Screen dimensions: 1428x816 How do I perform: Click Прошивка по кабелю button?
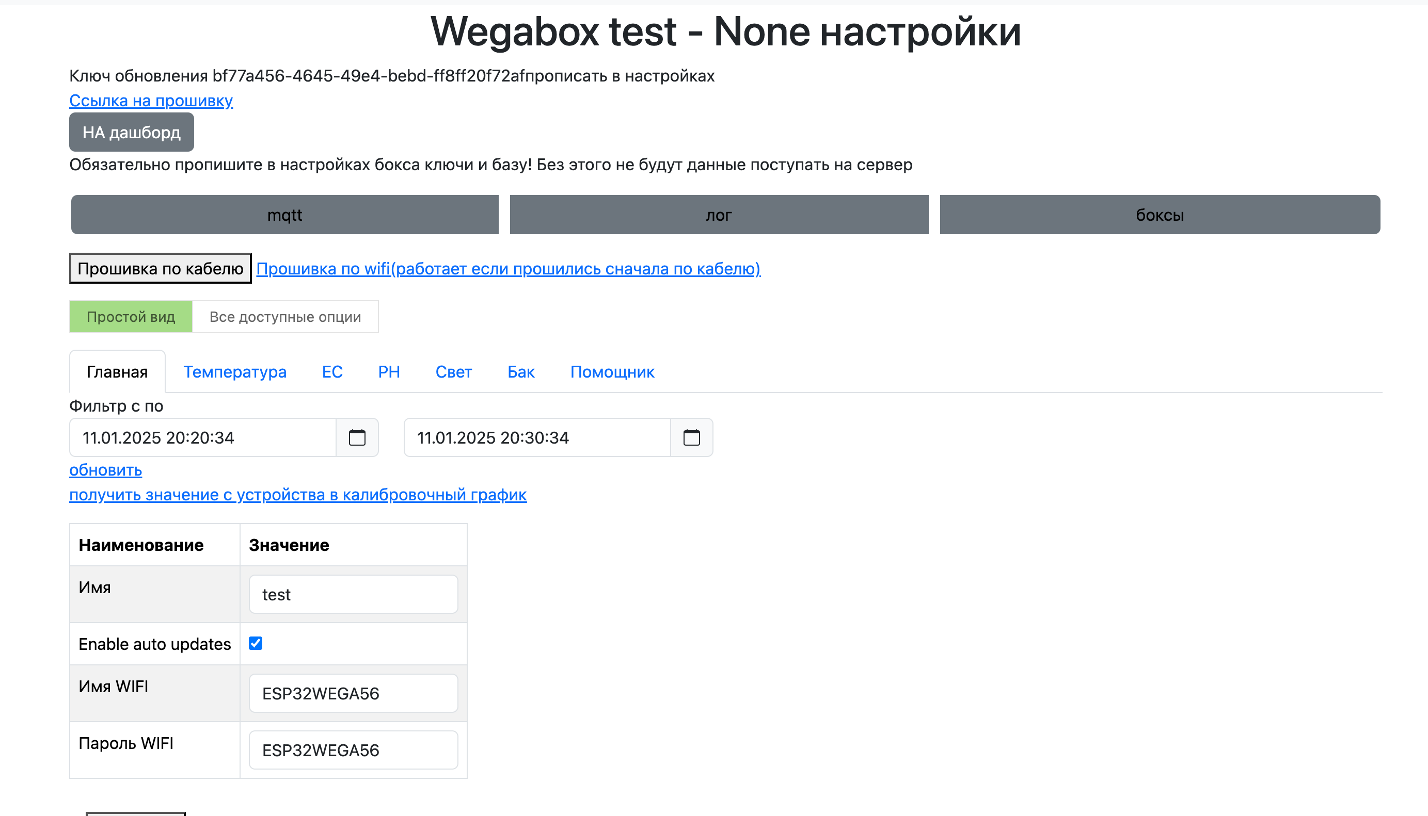pos(161,268)
